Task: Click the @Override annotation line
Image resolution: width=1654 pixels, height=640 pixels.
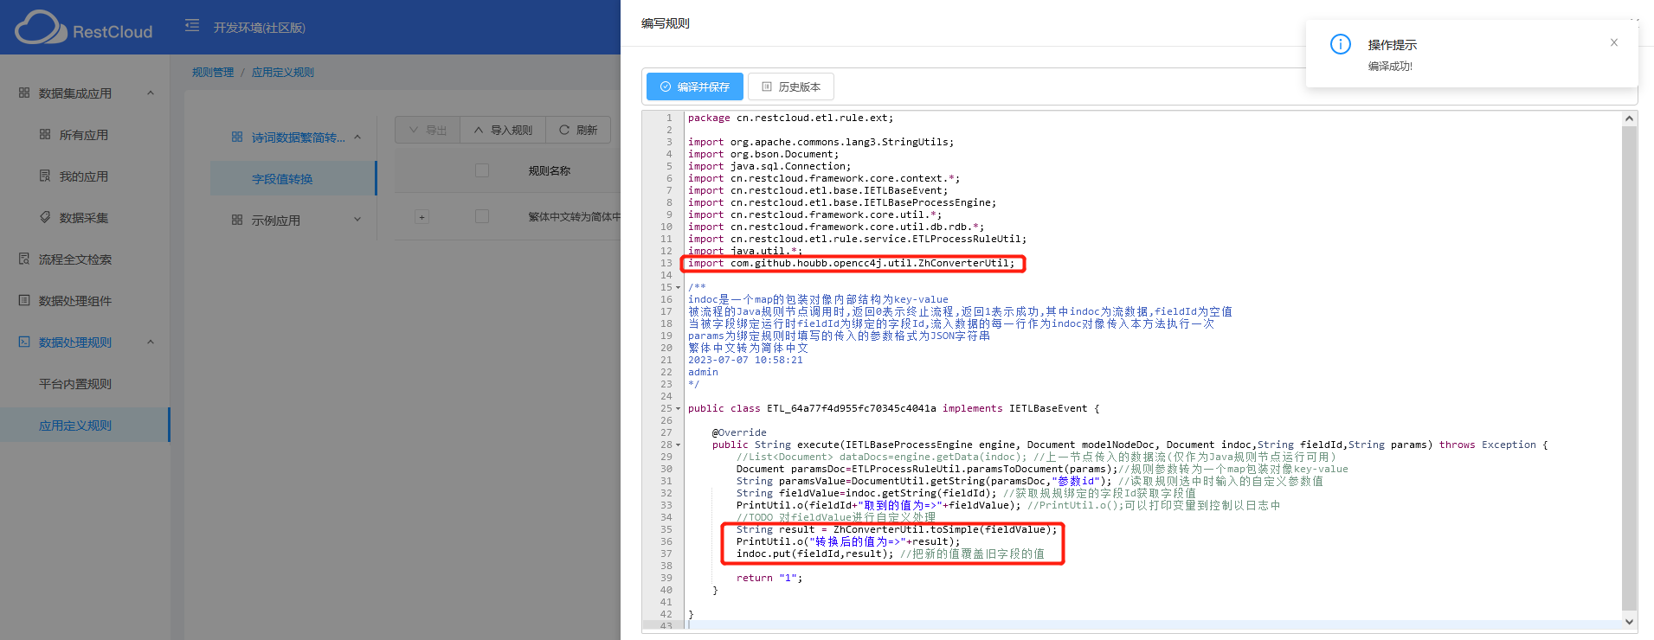Action: click(739, 432)
